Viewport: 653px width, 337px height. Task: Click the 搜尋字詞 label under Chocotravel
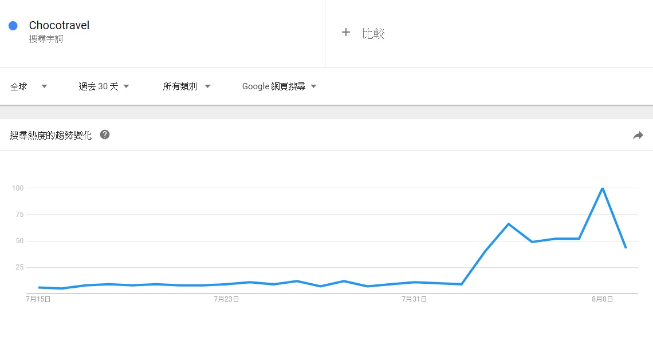46,39
